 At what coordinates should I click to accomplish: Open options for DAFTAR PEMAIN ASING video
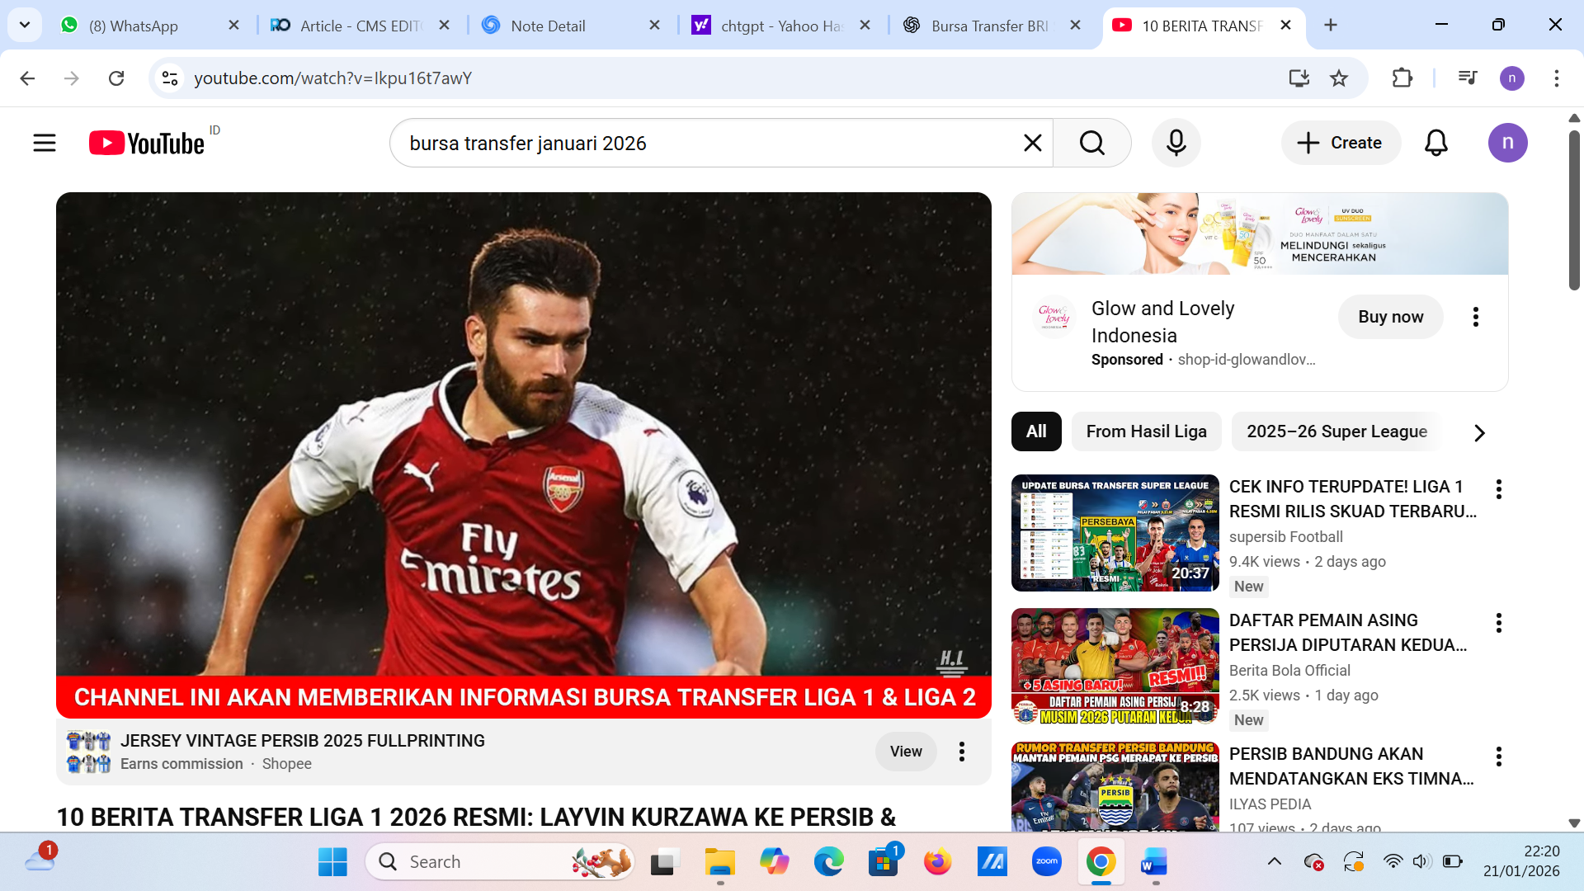[1498, 623]
